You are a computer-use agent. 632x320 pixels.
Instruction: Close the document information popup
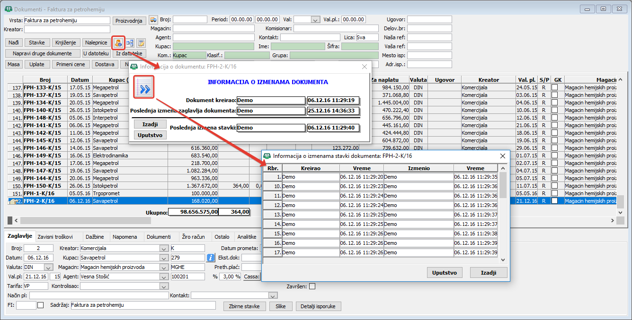tap(365, 67)
